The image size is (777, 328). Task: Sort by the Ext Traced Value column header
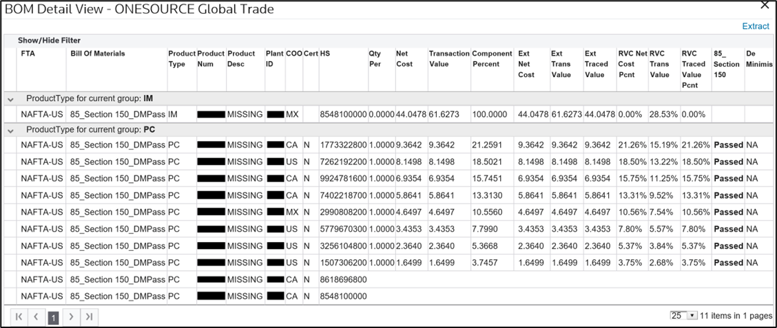pyautogui.click(x=594, y=65)
